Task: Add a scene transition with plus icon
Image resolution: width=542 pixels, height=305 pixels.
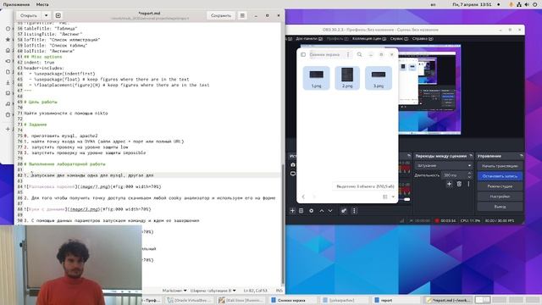Action: pyautogui.click(x=449, y=184)
